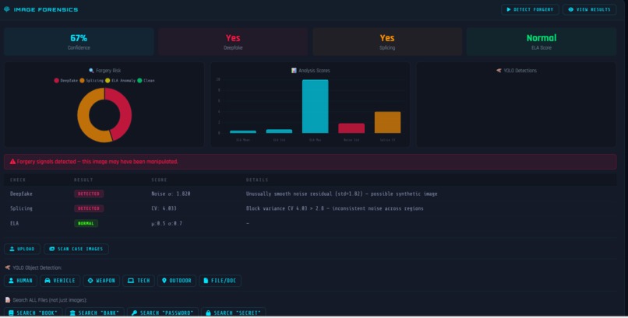Click the crosshair icon in Weapon filter
Image resolution: width=628 pixels, height=318 pixels.
pyautogui.click(x=90, y=281)
